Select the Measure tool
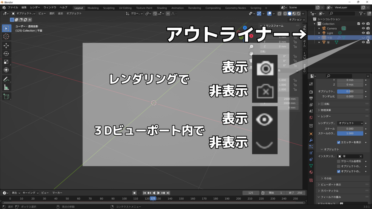 coord(6,88)
